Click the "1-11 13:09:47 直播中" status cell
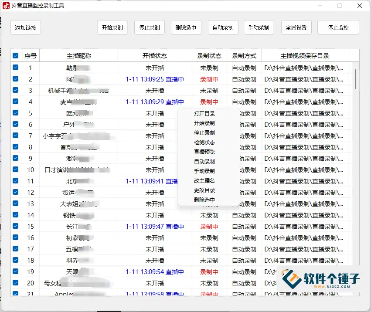The image size is (371, 312). click(155, 226)
